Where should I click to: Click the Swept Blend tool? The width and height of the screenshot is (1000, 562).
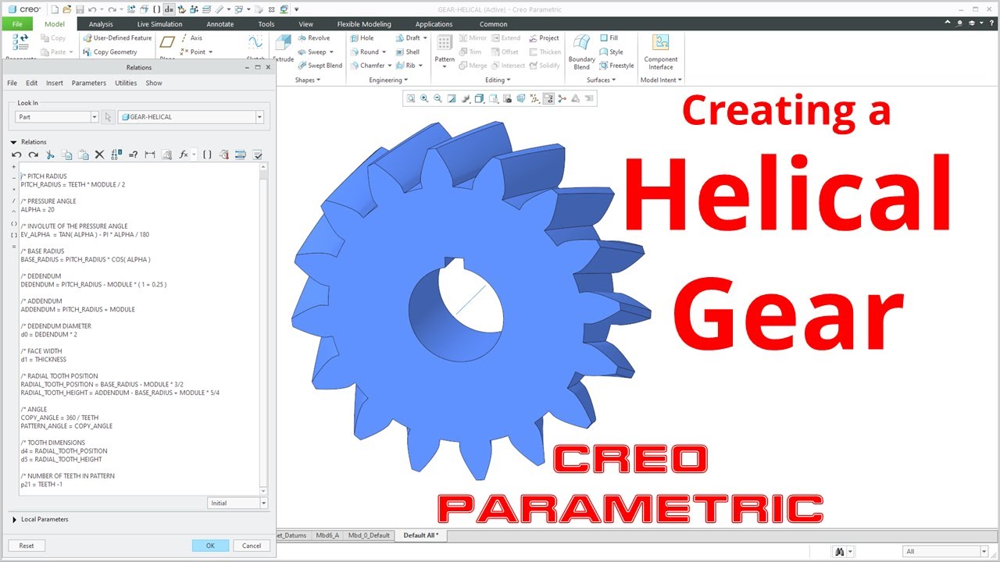coord(320,66)
